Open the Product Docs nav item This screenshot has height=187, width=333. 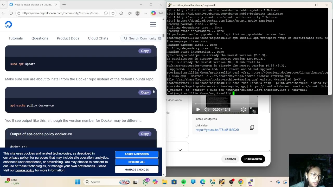68,38
